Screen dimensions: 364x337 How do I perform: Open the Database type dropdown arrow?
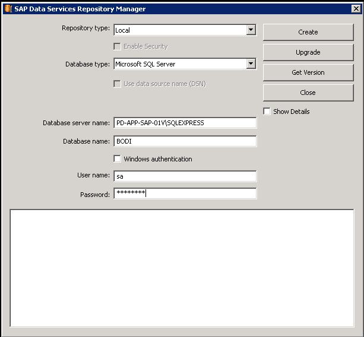click(251, 64)
